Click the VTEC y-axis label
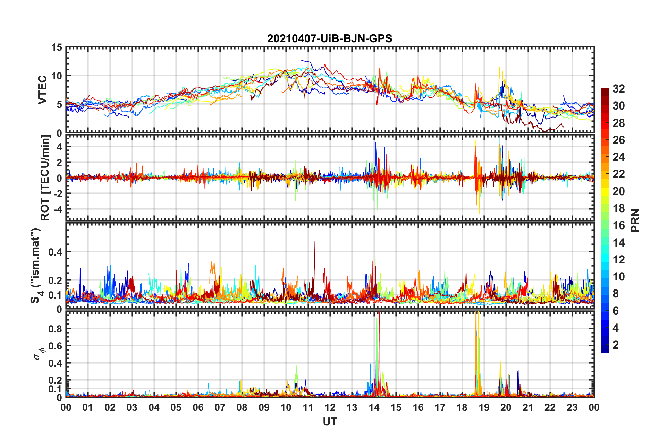Image resolution: width=660 pixels, height=441 pixels. [x=42, y=90]
